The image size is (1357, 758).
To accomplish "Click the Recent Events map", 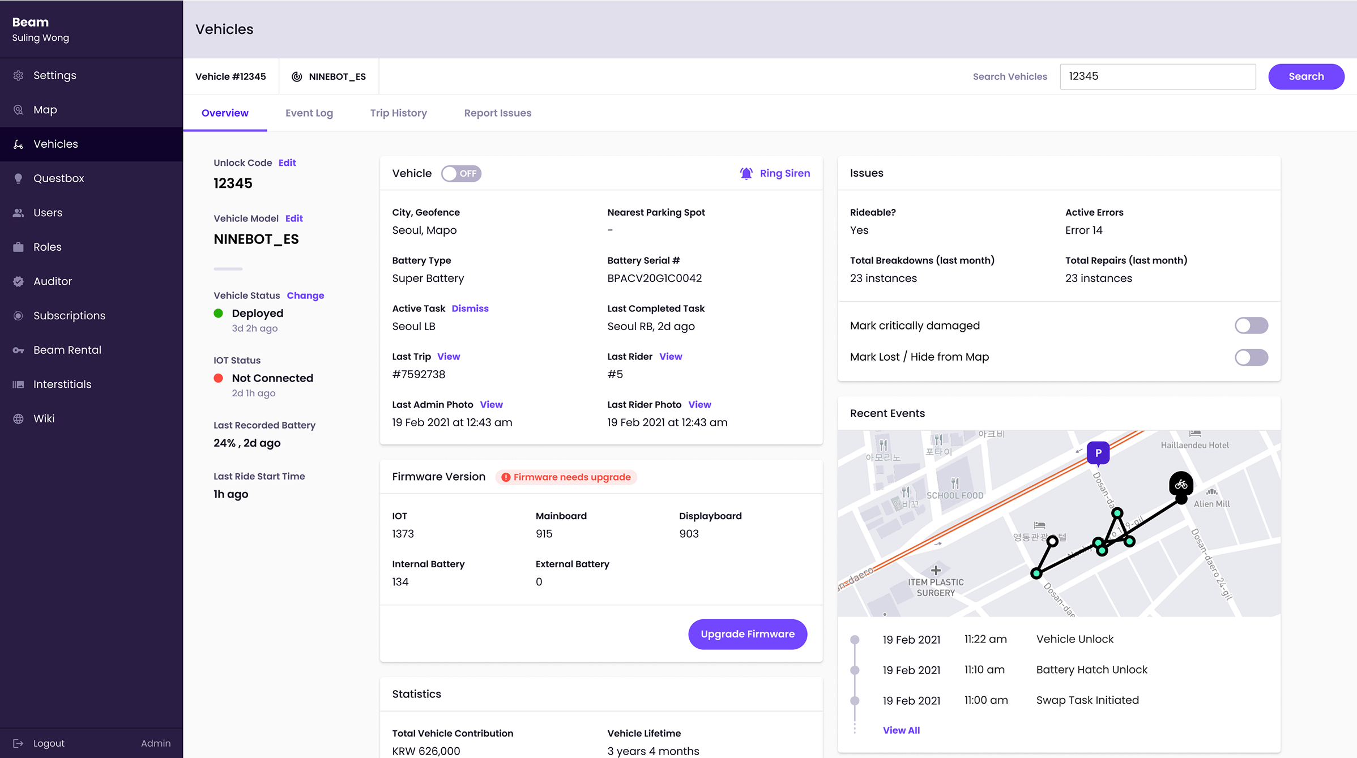I will (x=1059, y=524).
